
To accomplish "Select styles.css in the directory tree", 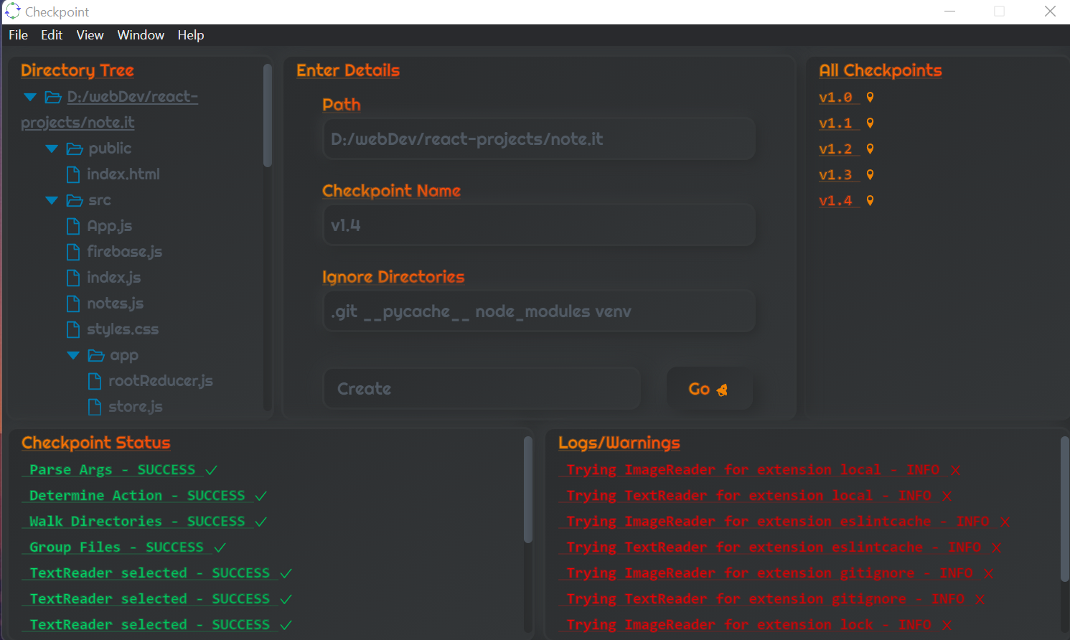I will click(123, 329).
